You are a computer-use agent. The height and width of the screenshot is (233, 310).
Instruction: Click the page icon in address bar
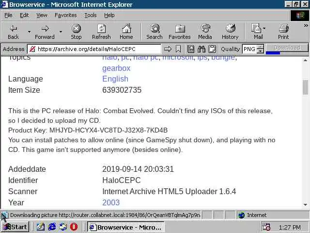[32, 49]
